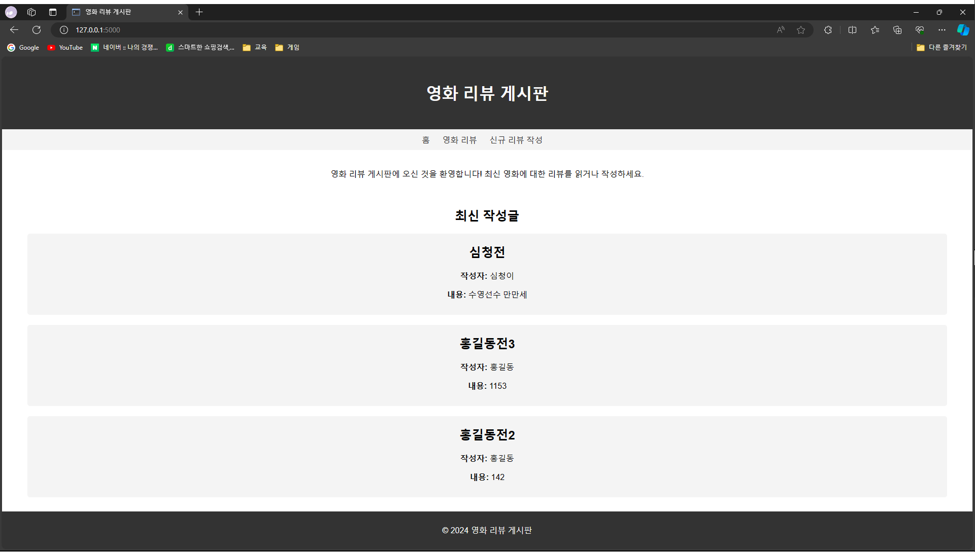Image resolution: width=975 pixels, height=552 pixels.
Task: Toggle the split screen icon
Action: [x=852, y=30]
